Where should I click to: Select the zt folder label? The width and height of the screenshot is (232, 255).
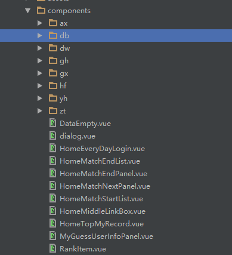(x=63, y=111)
